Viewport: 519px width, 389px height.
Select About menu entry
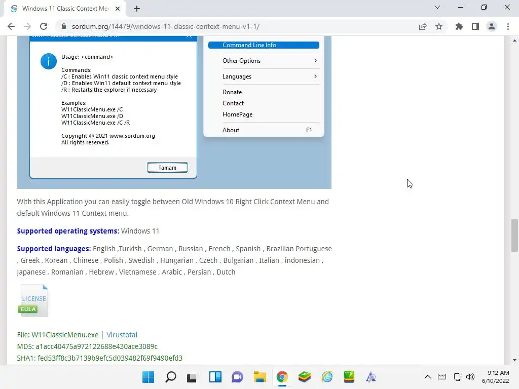[x=264, y=130]
